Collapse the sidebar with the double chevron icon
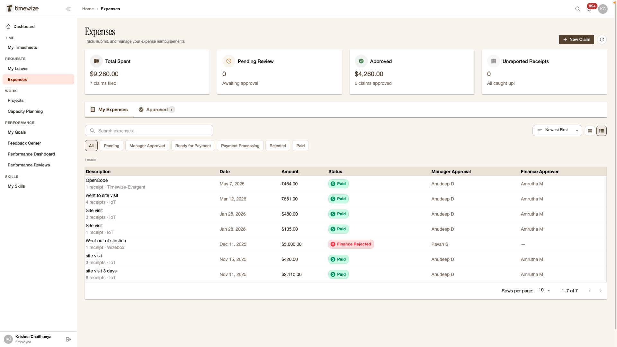The height and width of the screenshot is (347, 617). (68, 9)
